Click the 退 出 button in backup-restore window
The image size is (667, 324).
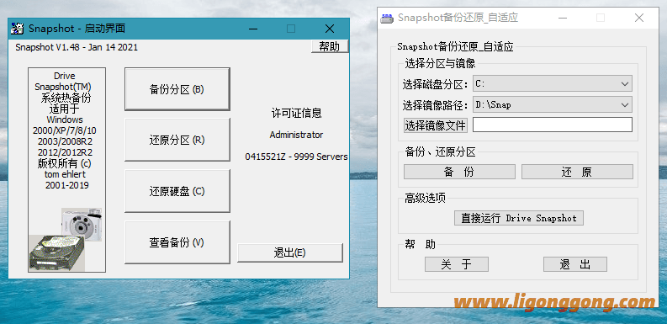click(575, 264)
